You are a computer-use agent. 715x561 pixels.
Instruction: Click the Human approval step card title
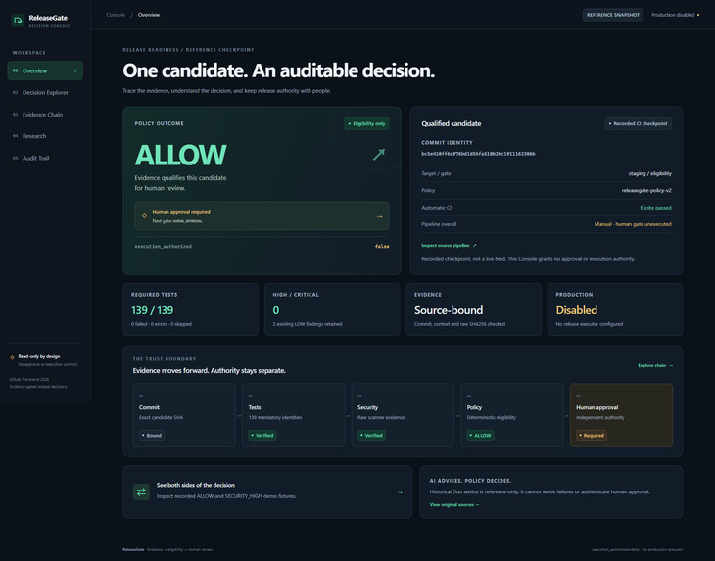[x=596, y=407]
